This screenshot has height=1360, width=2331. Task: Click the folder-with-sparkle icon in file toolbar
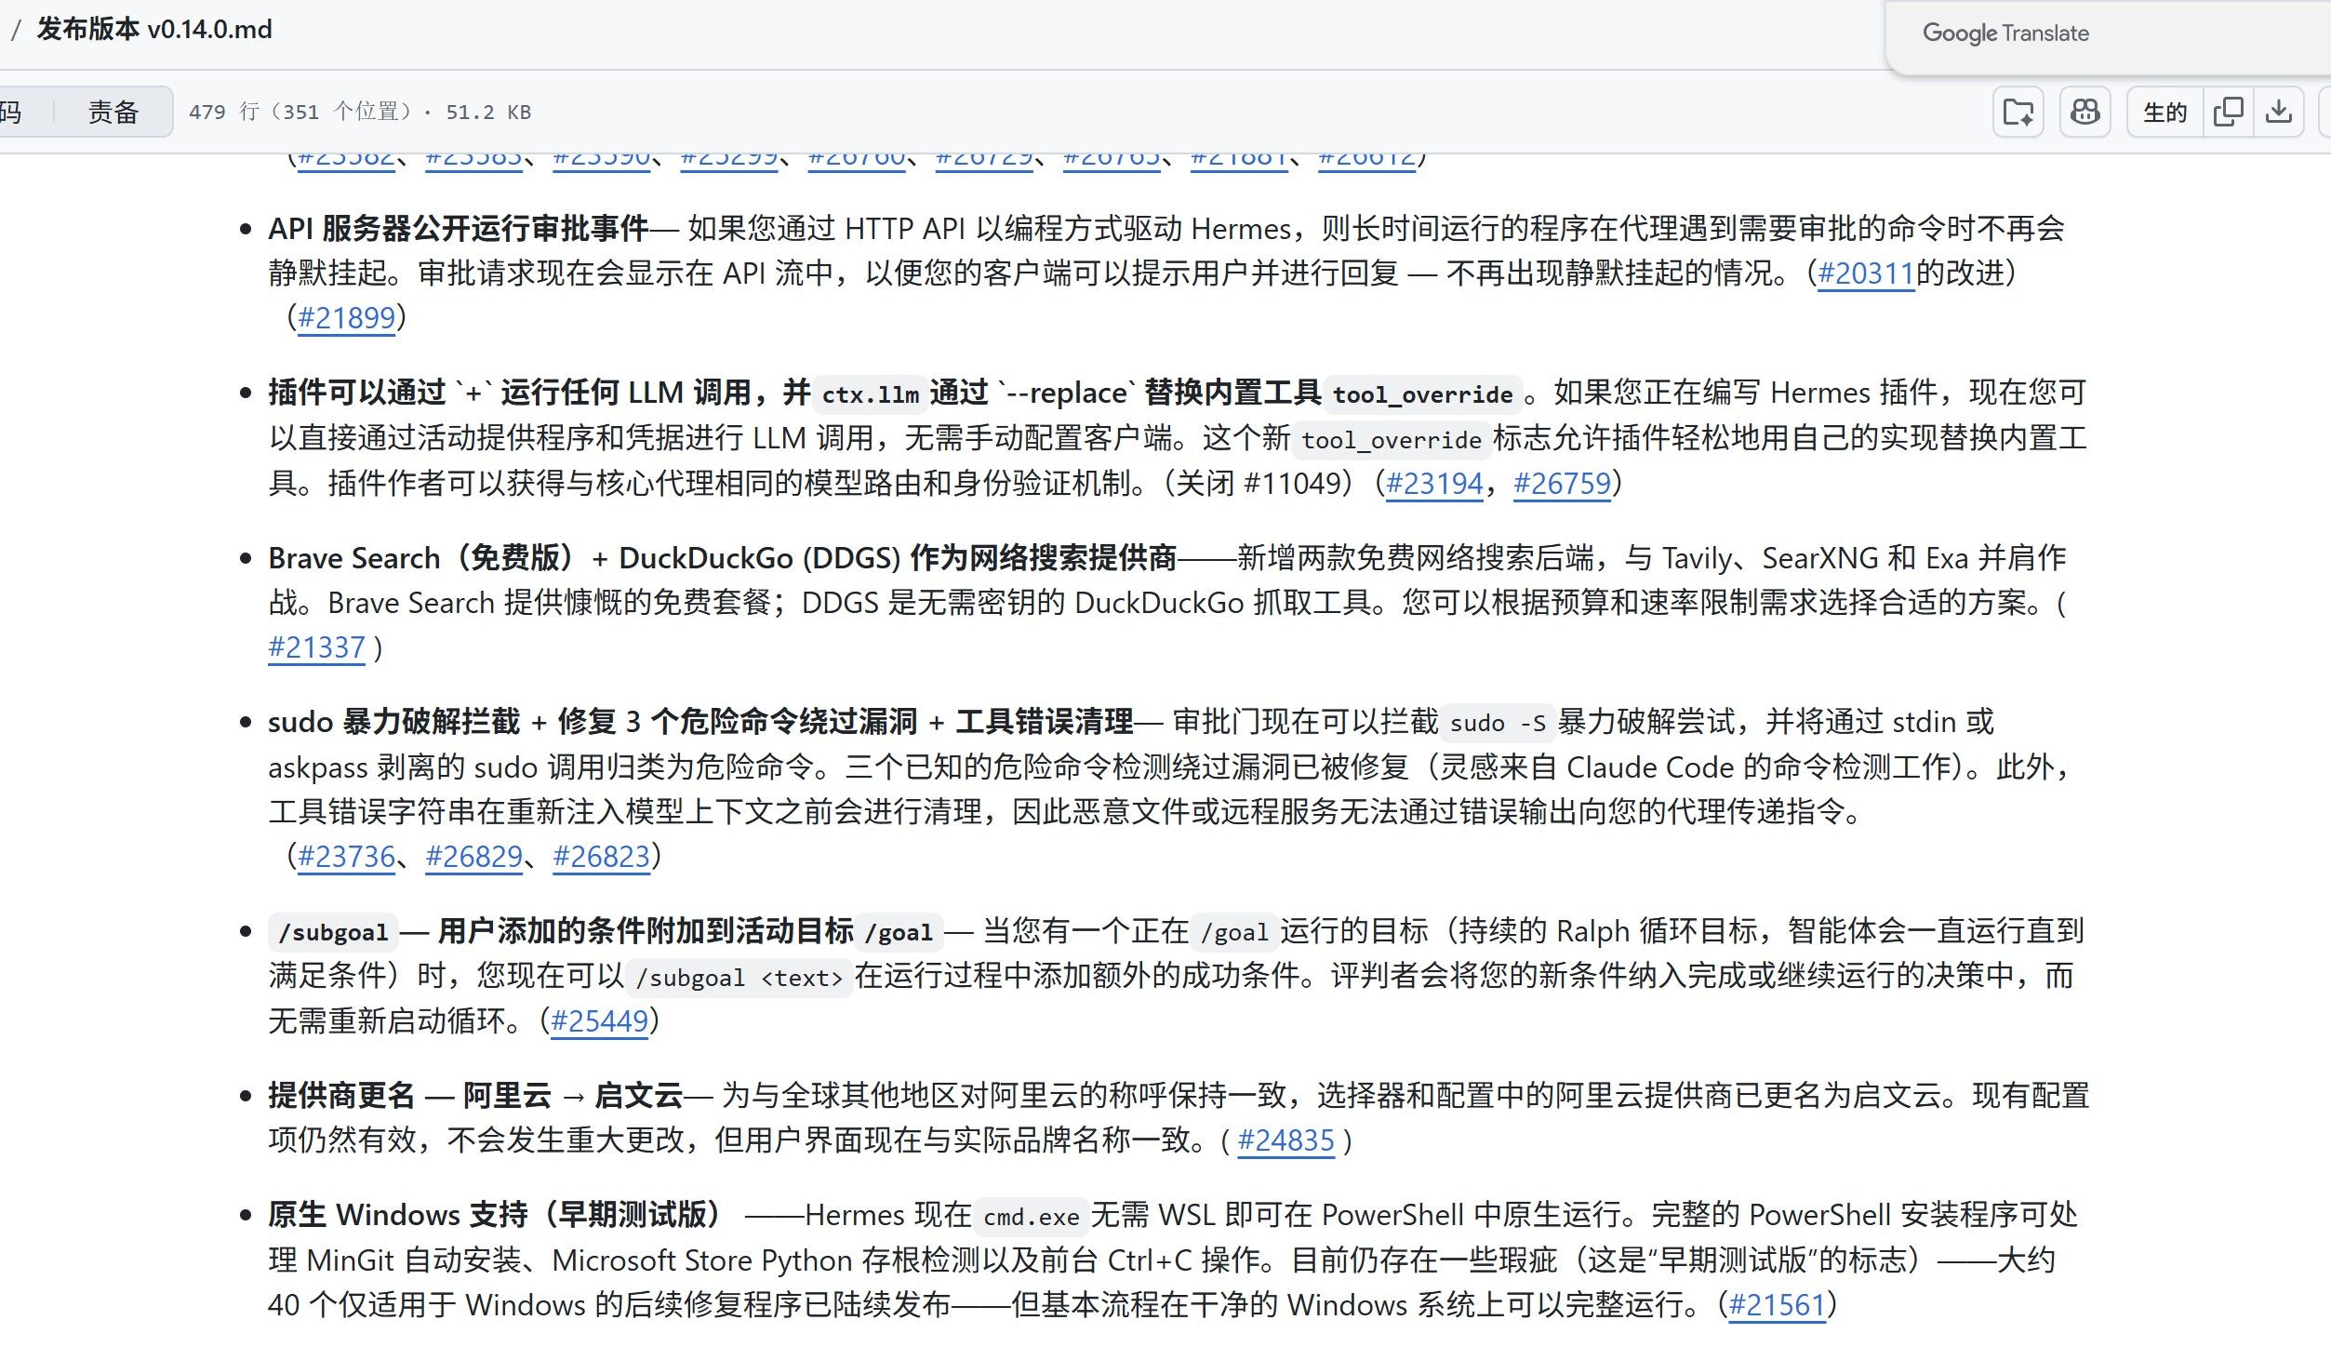pyautogui.click(x=2018, y=113)
